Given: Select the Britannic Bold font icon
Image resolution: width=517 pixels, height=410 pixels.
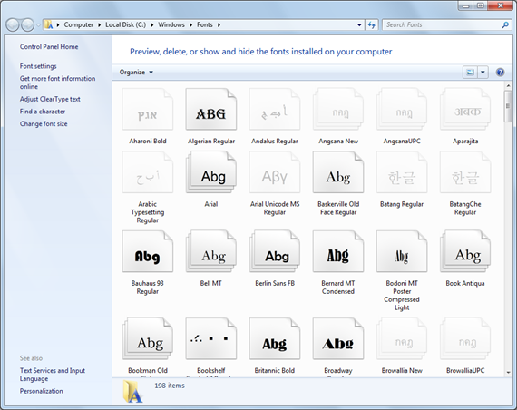Looking at the screenshot, I should (275, 338).
